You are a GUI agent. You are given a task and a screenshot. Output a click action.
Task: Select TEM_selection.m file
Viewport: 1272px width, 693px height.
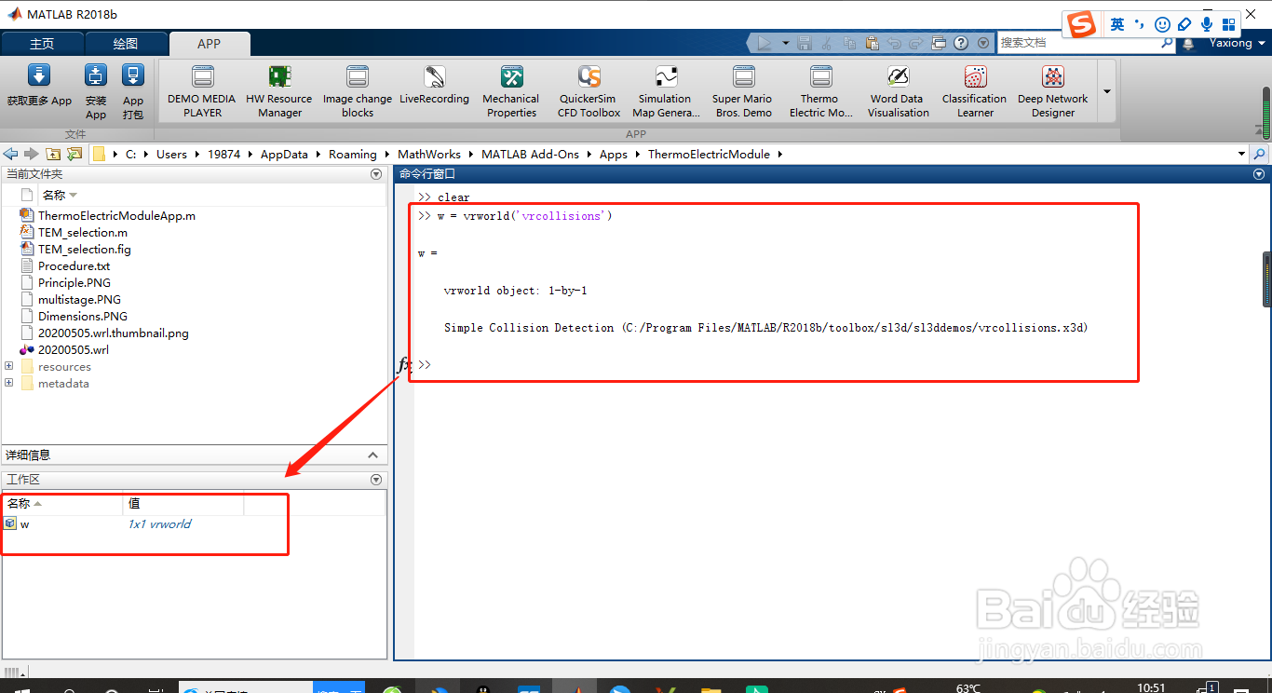click(83, 232)
